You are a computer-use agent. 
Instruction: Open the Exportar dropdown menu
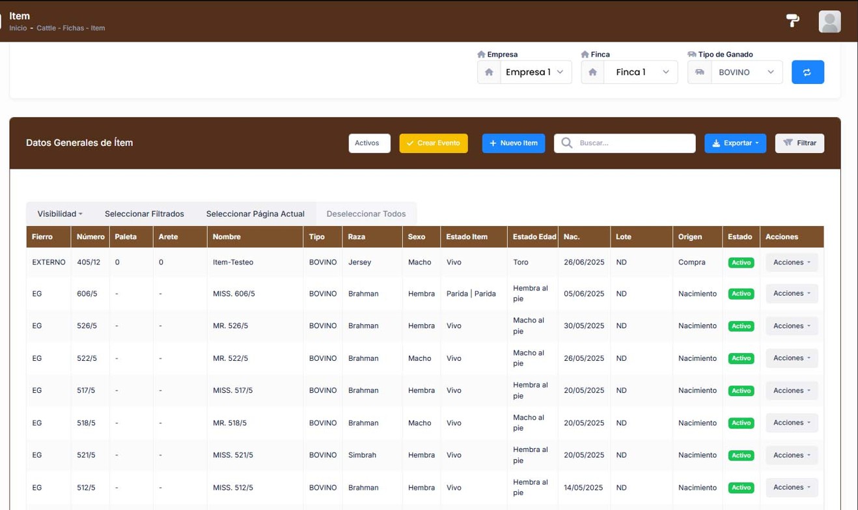735,143
